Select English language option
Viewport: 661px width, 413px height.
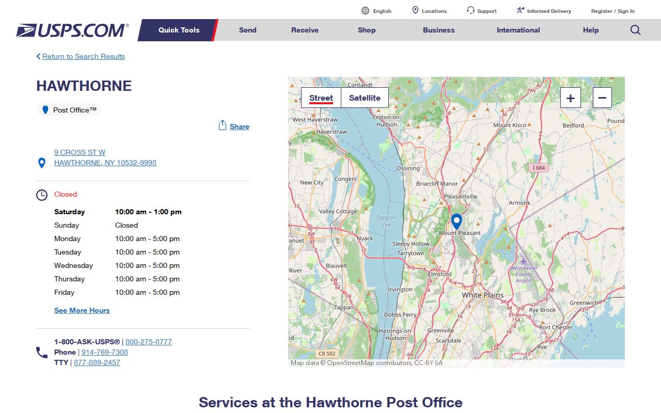tap(382, 11)
